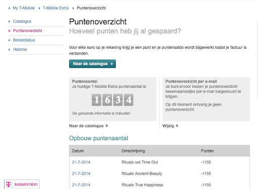The height and width of the screenshot is (189, 258).
Task: Click arrow bullet next to Historie
Action: pos(10,50)
